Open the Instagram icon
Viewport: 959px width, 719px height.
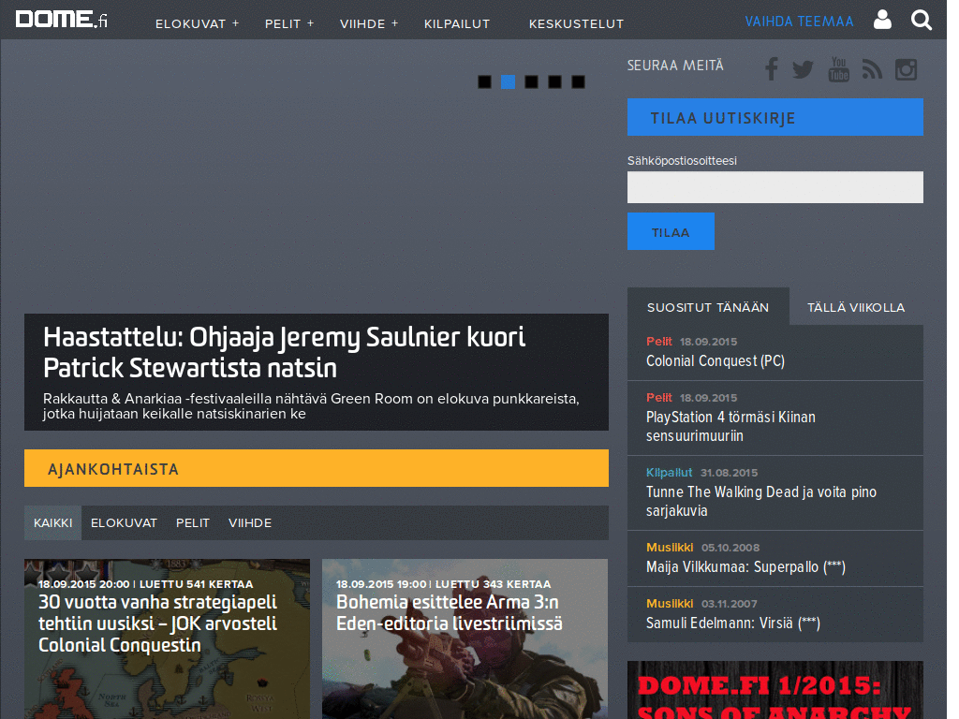(x=906, y=69)
